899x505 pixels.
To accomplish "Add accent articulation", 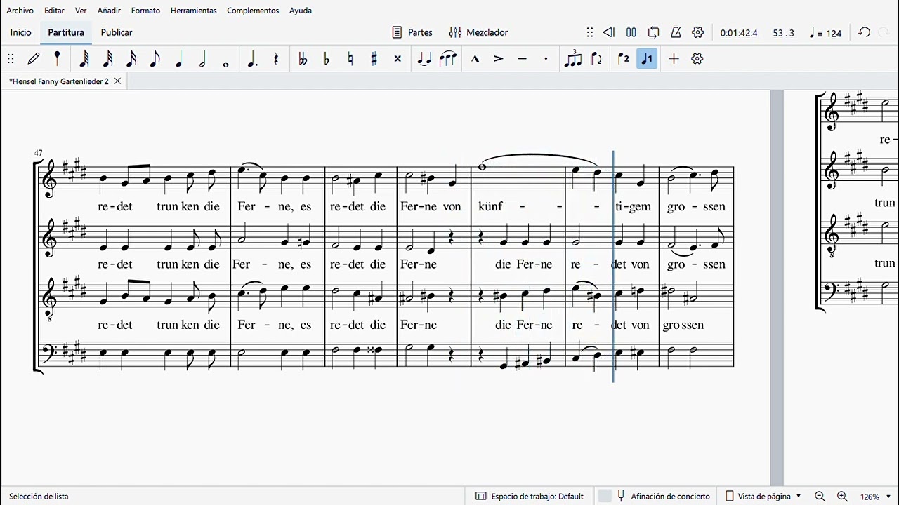I will tap(499, 59).
